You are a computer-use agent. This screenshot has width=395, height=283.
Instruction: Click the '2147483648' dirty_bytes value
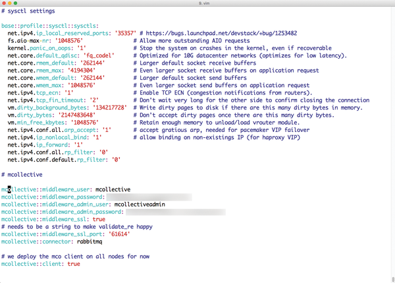pos(76,115)
